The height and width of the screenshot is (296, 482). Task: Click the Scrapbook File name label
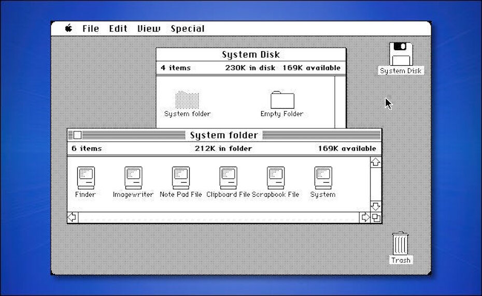click(276, 195)
